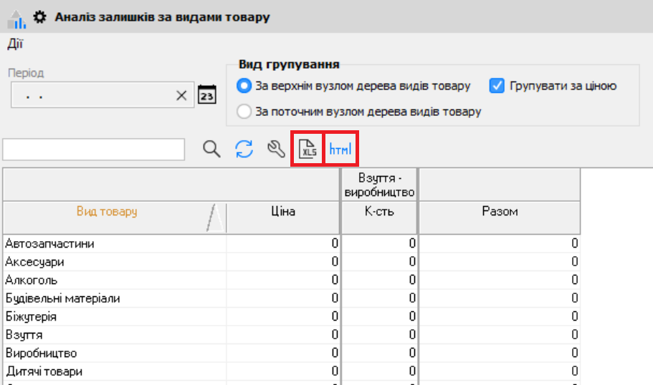Click the Разом value for Автозапчастини
The height and width of the screenshot is (385, 653).
(500, 243)
